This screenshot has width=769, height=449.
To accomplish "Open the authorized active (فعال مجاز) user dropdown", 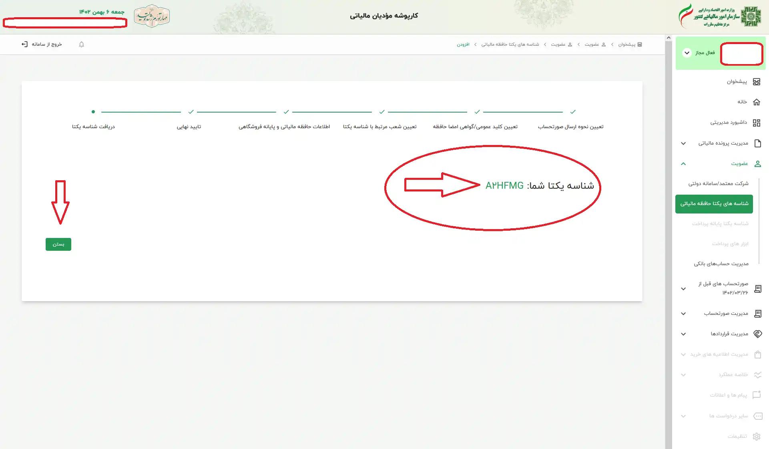I will pos(687,53).
